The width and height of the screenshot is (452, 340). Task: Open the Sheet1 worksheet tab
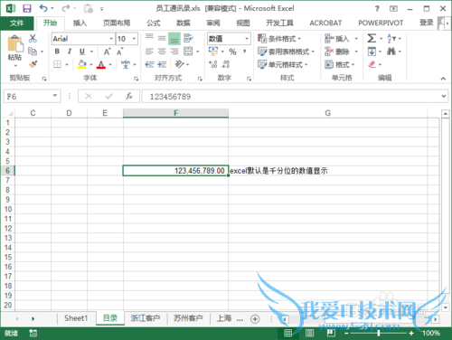tap(76, 318)
